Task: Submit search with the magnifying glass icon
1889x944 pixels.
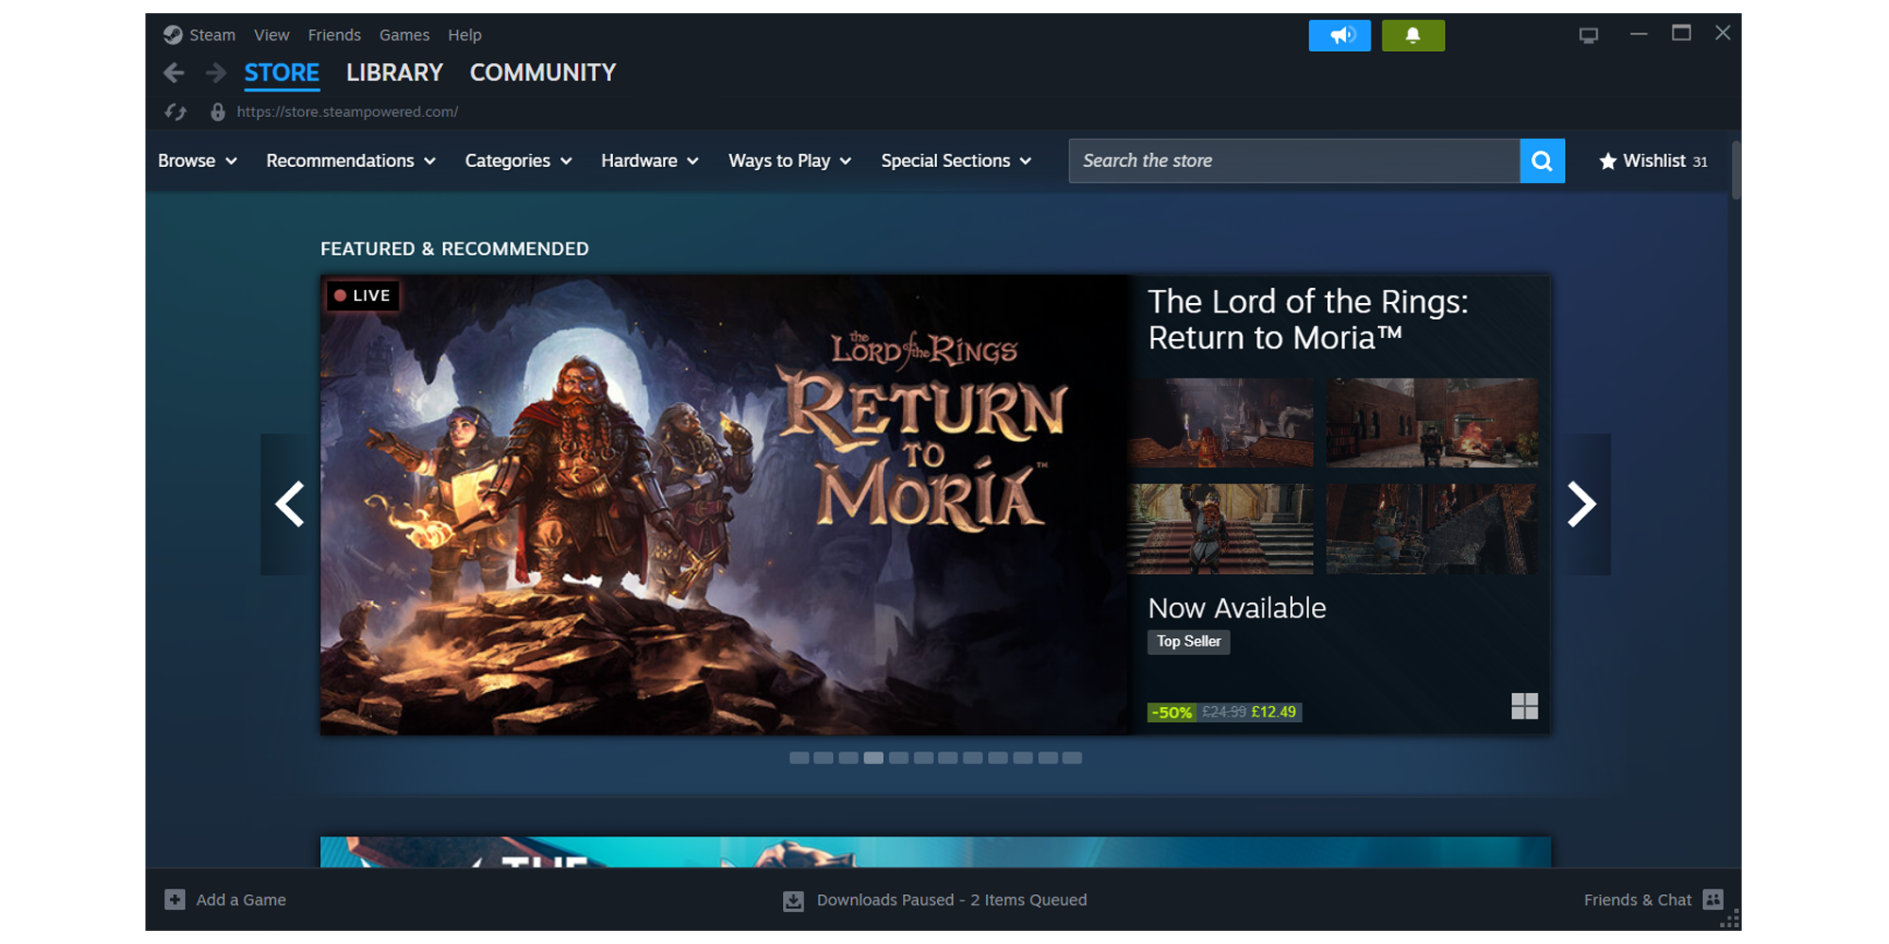Action: click(1542, 160)
